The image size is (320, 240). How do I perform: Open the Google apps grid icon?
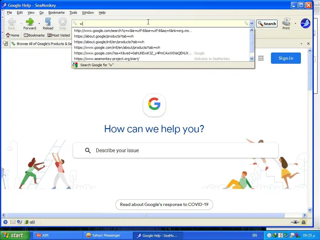point(261,58)
